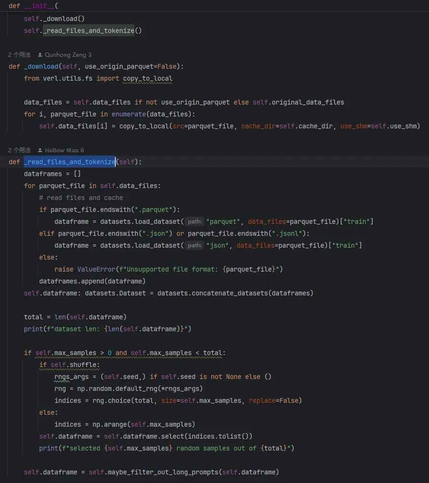Click 'src' keyword argument in copy_to_local call
This screenshot has height=483, width=429.
coord(178,126)
